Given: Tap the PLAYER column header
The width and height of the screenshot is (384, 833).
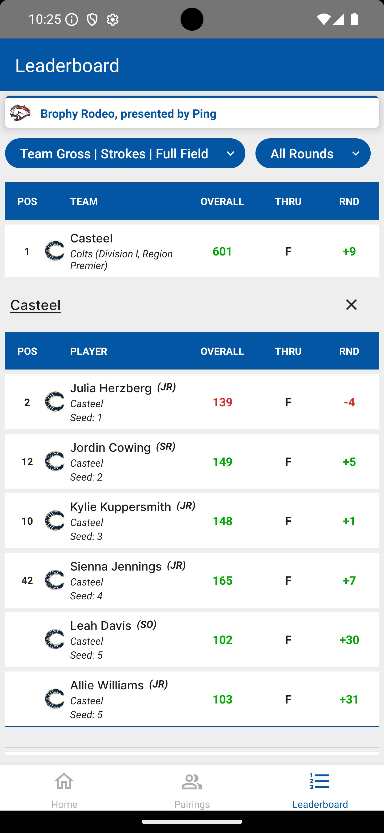Looking at the screenshot, I should point(89,351).
